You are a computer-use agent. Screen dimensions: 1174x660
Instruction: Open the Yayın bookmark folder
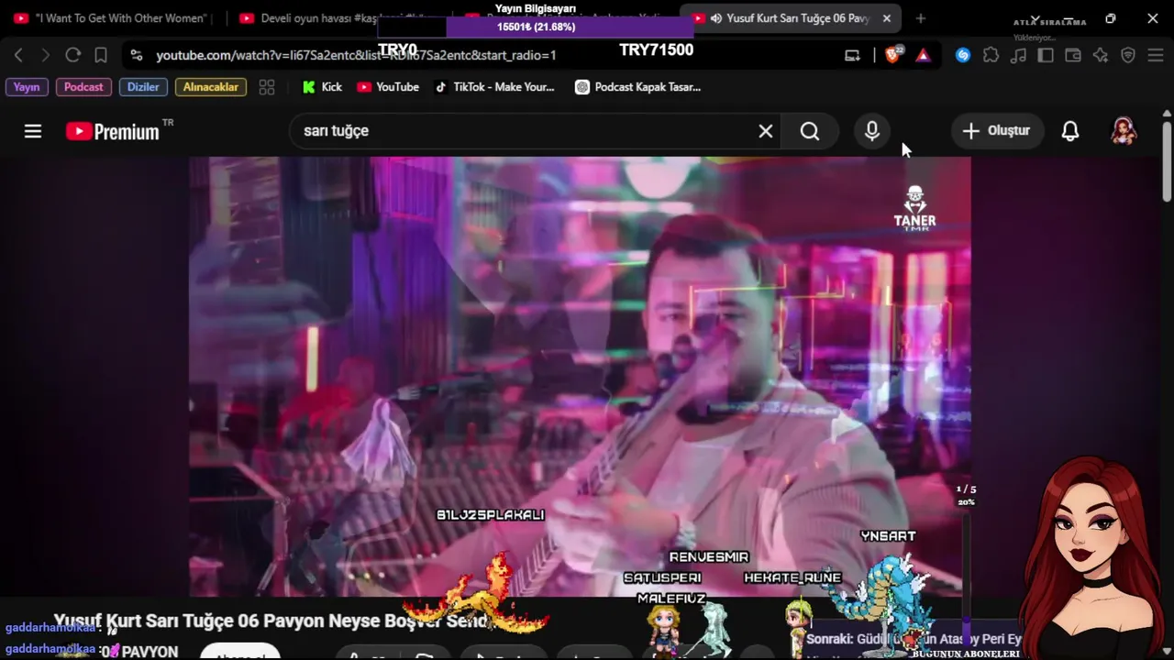click(27, 87)
